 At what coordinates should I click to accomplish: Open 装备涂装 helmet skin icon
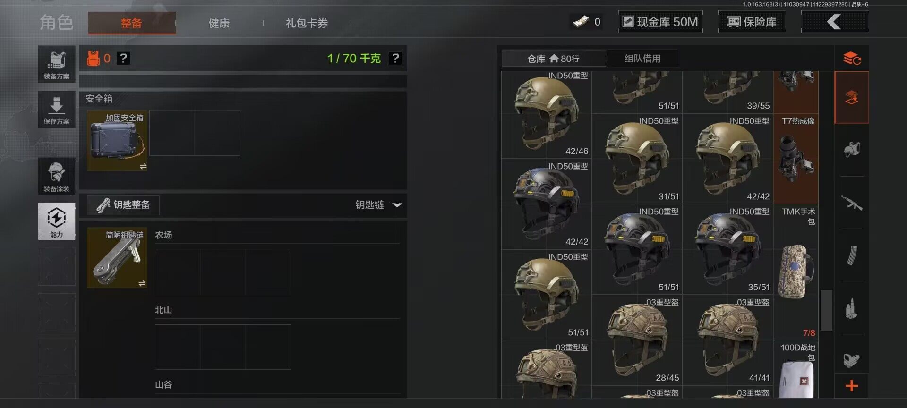pyautogui.click(x=57, y=176)
